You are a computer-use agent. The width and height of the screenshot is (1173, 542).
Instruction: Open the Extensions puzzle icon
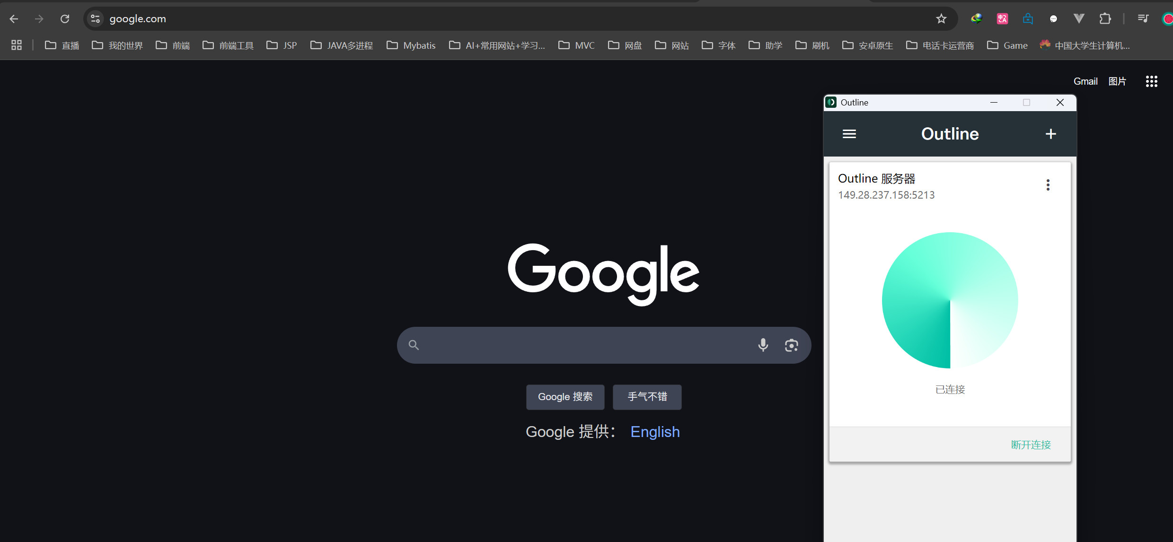tap(1105, 19)
